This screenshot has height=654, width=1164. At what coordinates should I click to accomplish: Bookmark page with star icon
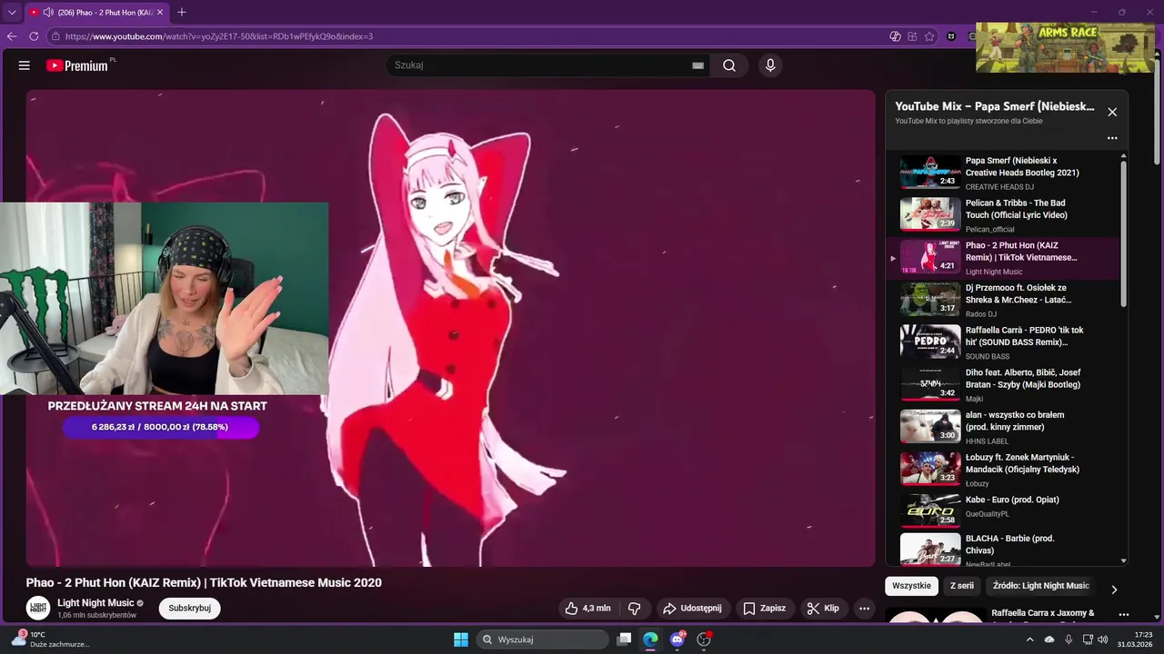929,36
